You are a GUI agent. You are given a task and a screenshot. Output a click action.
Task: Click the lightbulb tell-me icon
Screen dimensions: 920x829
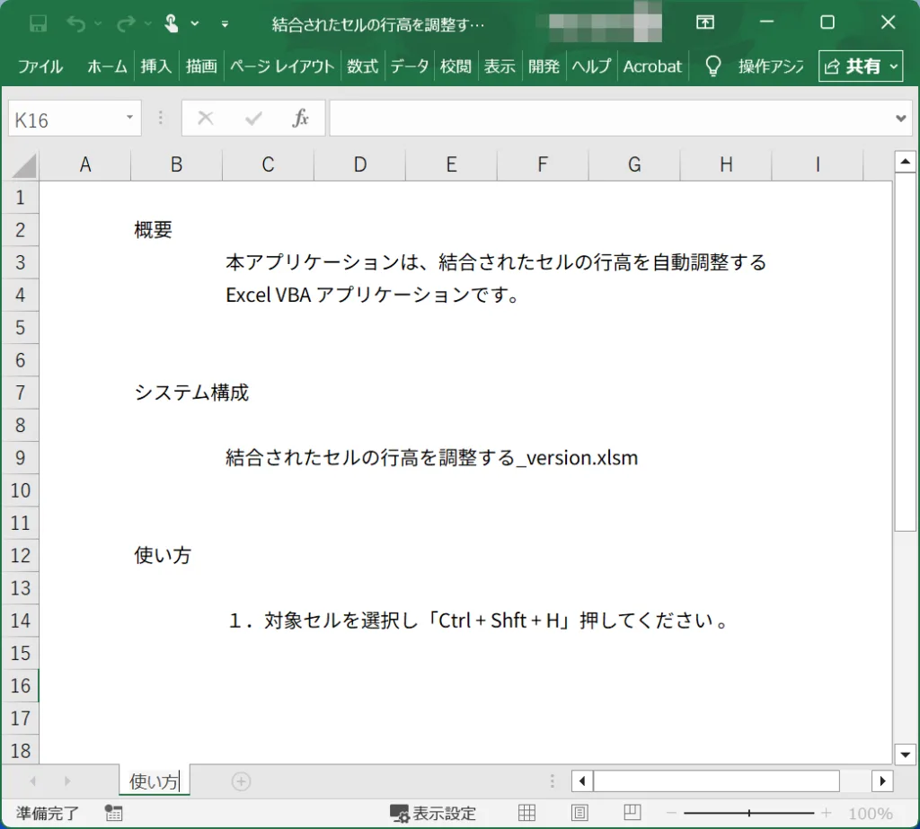[713, 66]
